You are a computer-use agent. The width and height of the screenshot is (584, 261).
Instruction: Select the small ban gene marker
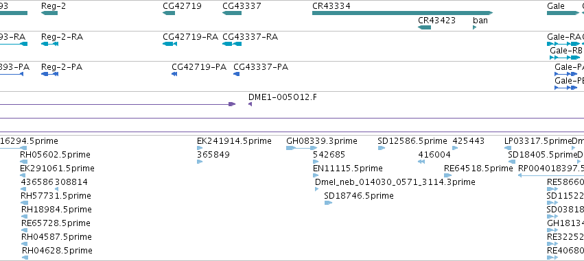(x=474, y=27)
